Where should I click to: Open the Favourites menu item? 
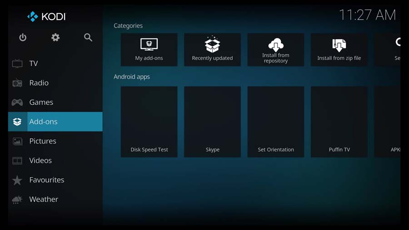click(55, 180)
